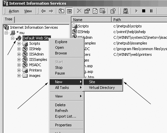Select Printers label in tree

36,70
